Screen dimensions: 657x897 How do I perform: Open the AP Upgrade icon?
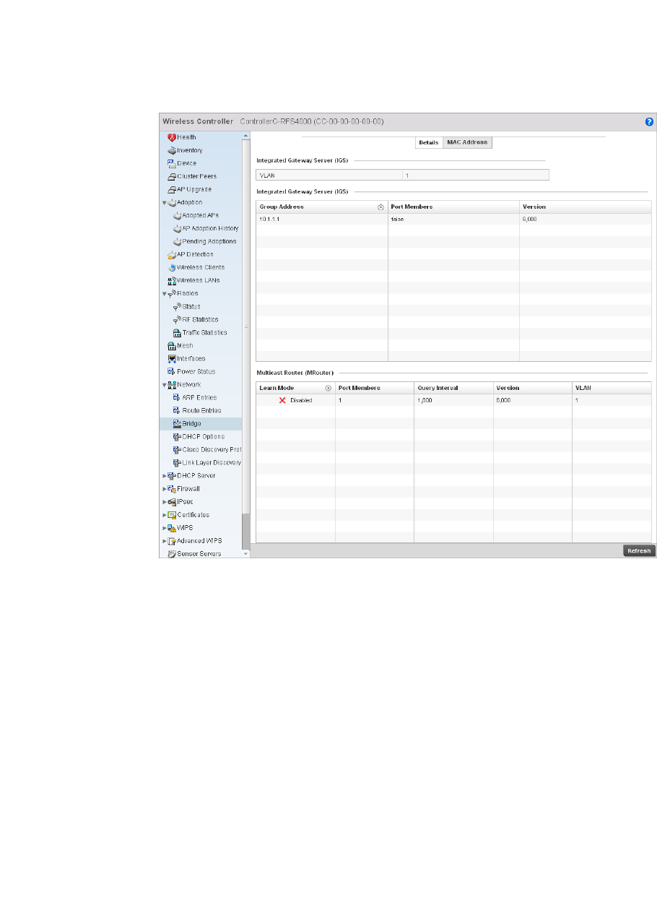pos(172,189)
